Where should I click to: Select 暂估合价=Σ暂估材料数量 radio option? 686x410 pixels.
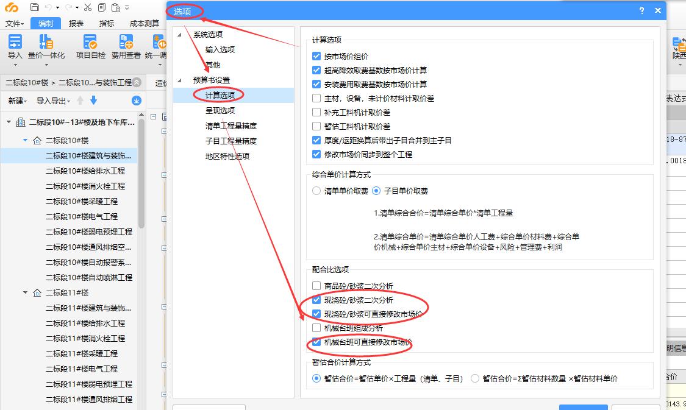point(474,378)
